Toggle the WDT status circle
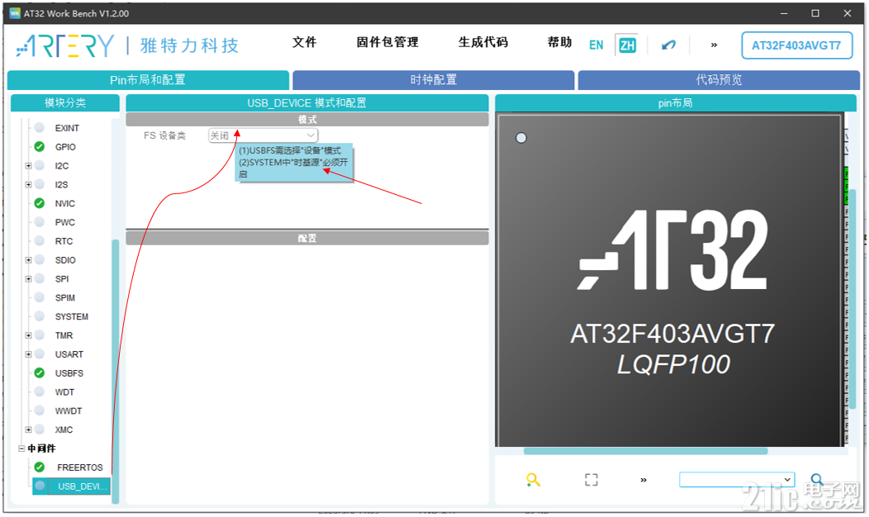The image size is (869, 517). (40, 391)
